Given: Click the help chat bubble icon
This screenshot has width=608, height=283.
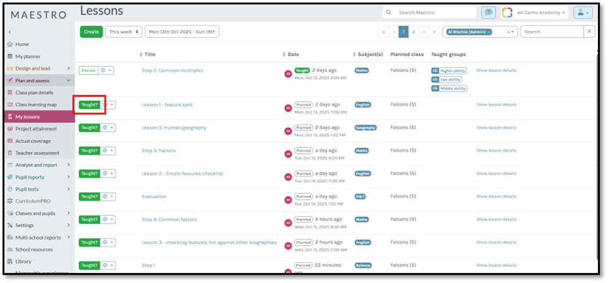Looking at the screenshot, I should point(488,13).
